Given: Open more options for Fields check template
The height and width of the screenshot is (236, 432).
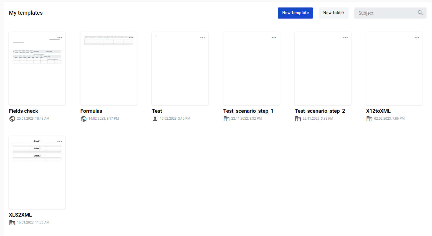Looking at the screenshot, I should [60, 38].
